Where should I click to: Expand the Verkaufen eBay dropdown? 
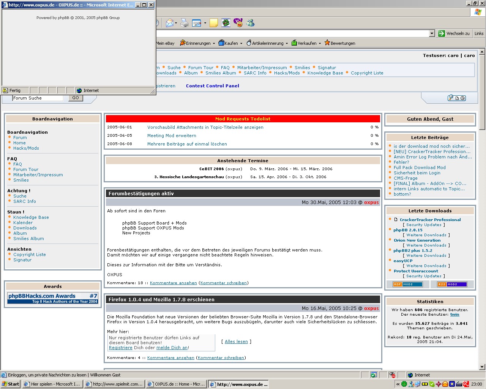click(320, 43)
